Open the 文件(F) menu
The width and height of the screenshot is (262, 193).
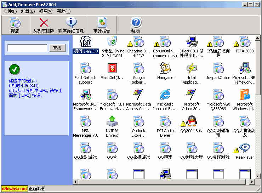10,11
